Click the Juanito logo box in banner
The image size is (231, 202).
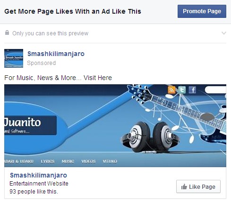[30, 125]
